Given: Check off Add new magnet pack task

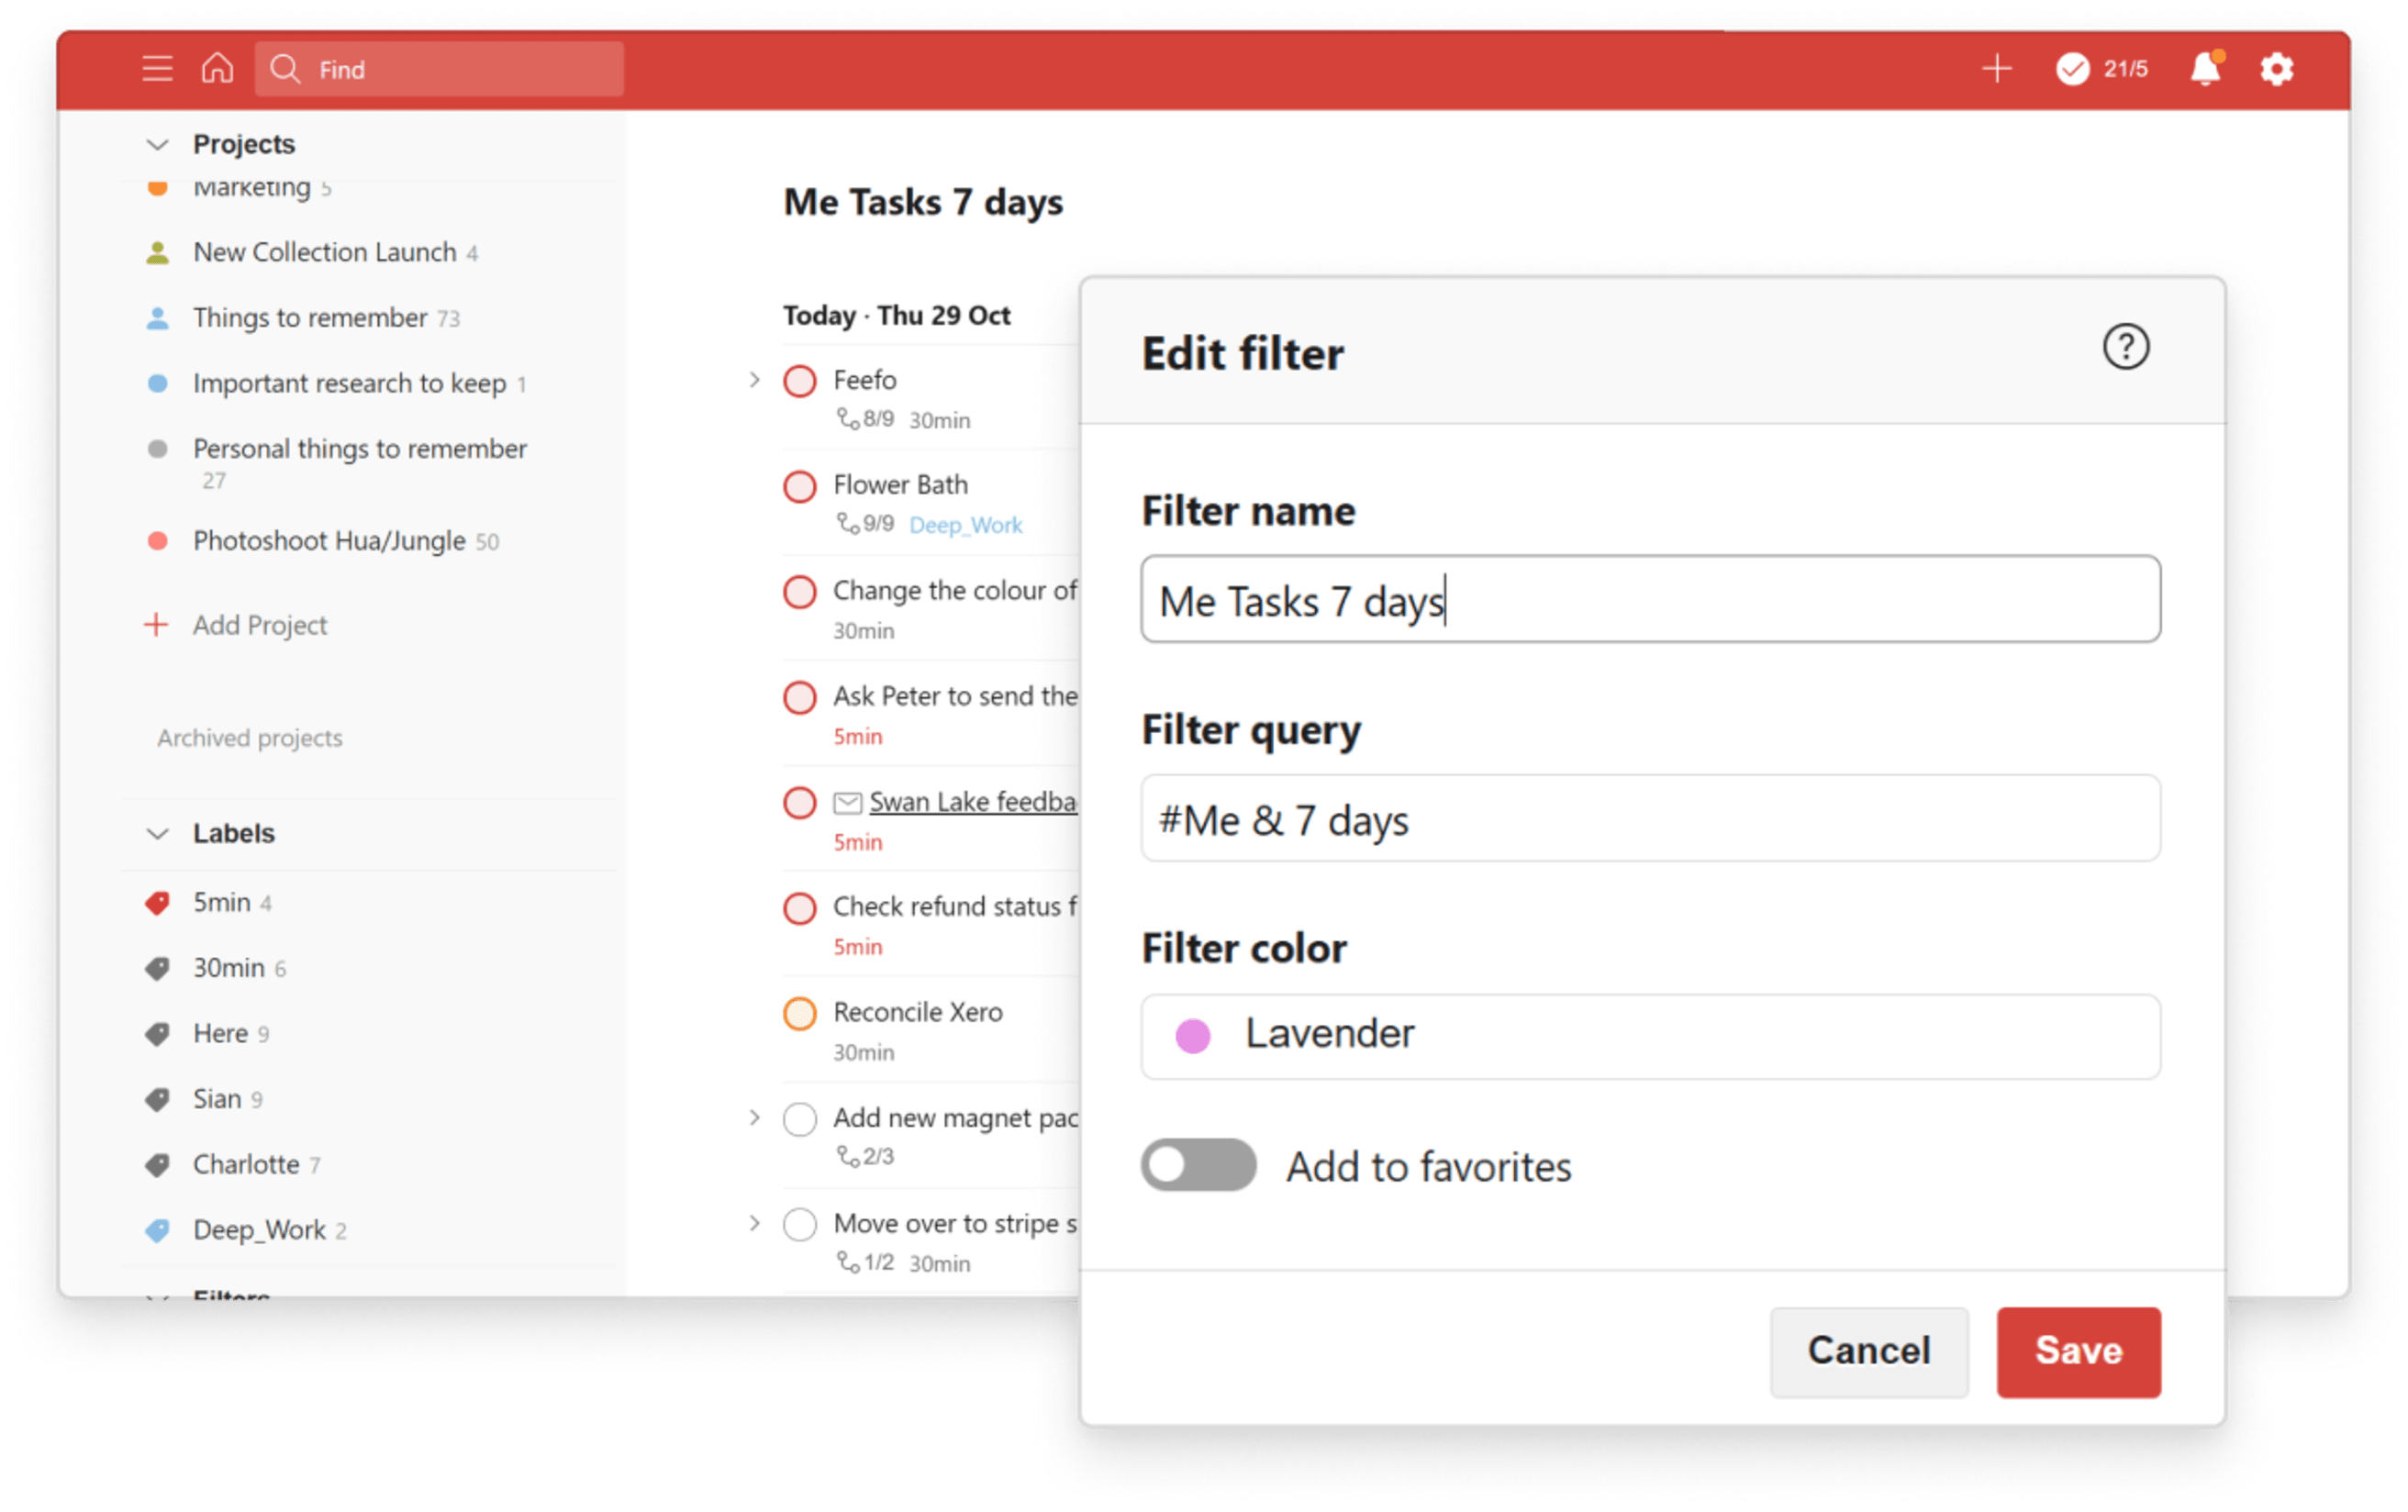Looking at the screenshot, I should 800,1119.
